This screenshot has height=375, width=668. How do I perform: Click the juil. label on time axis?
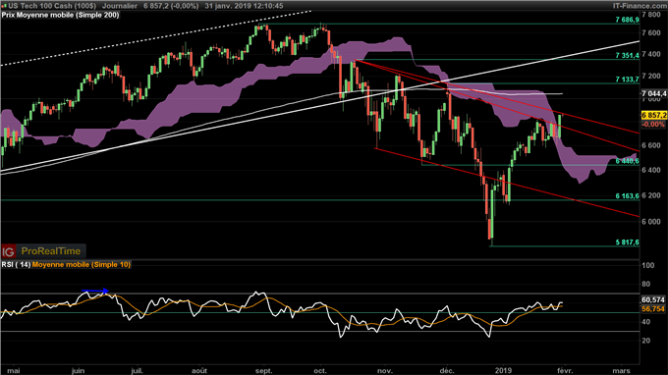coord(137,371)
